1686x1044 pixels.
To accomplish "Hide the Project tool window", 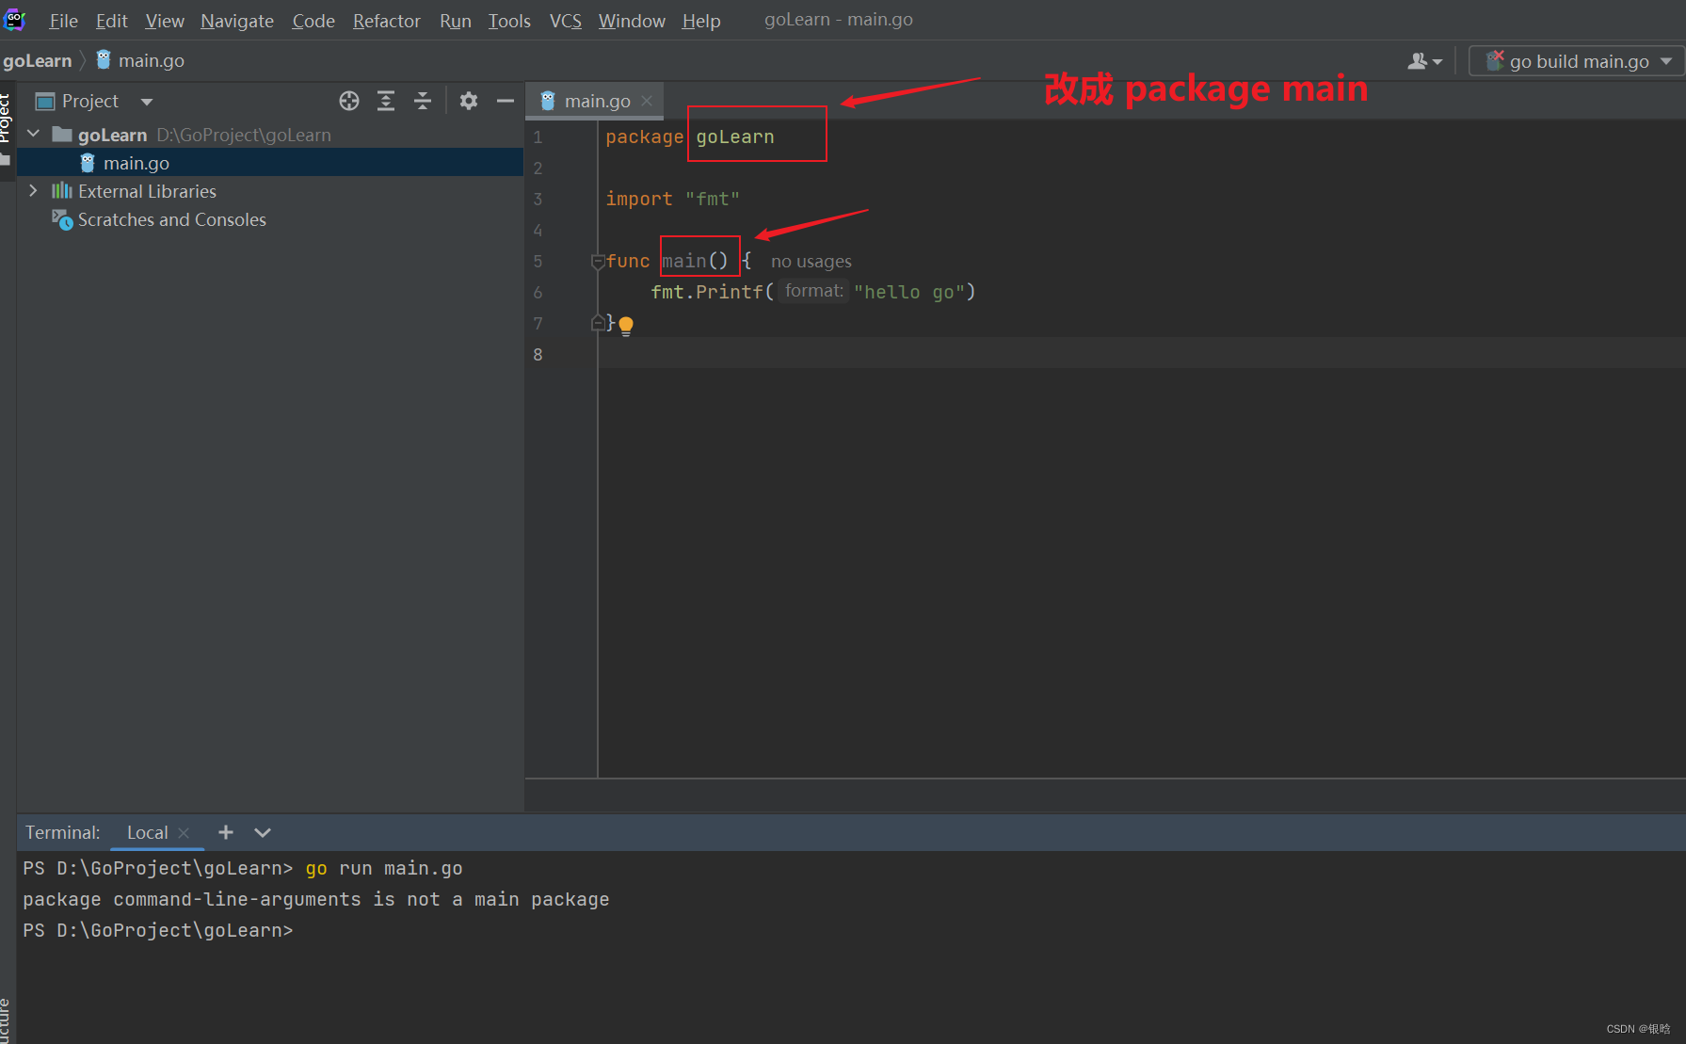I will tap(506, 101).
